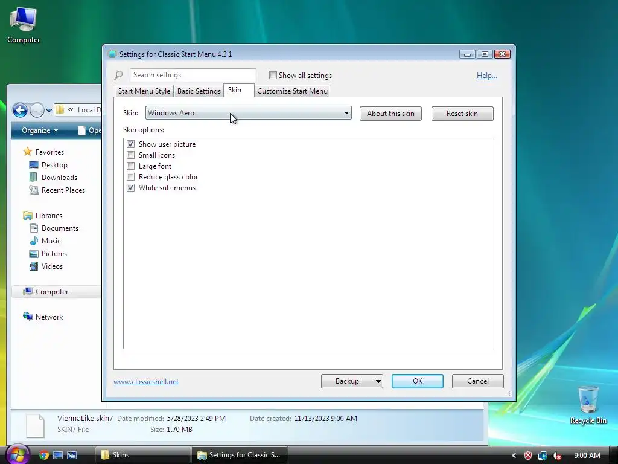Switch to Skins taskbar window
The width and height of the screenshot is (618, 464).
tap(142, 455)
